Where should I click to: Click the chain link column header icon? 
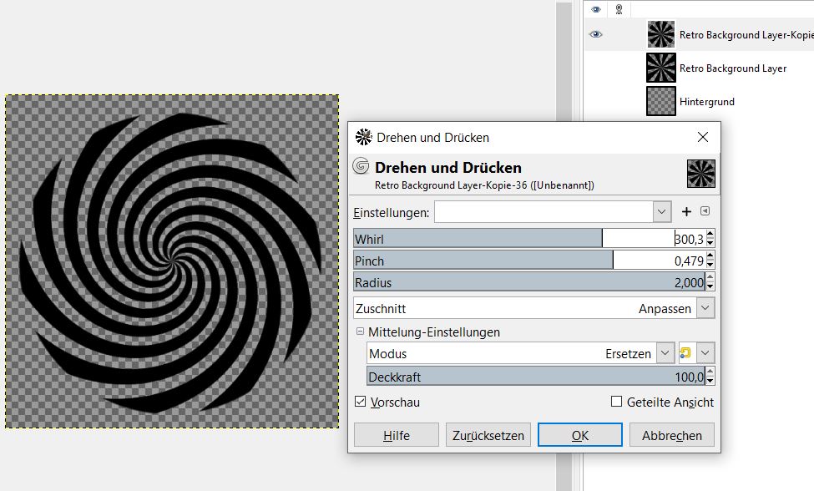pos(619,9)
